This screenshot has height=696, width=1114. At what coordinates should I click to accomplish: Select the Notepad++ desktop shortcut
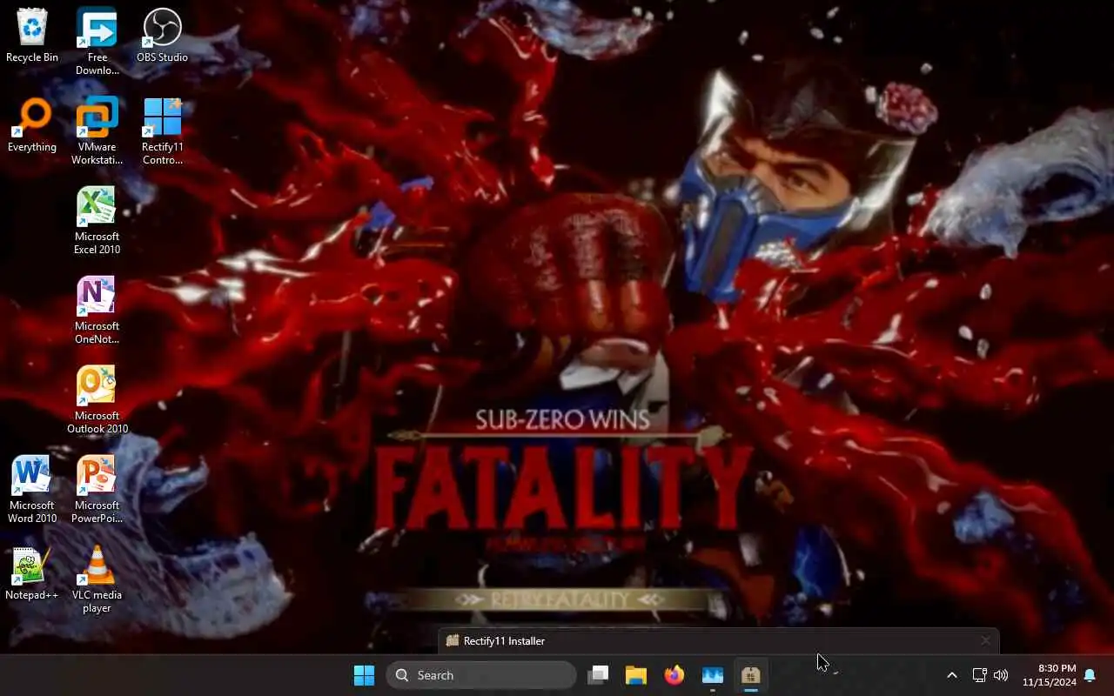coord(32,573)
